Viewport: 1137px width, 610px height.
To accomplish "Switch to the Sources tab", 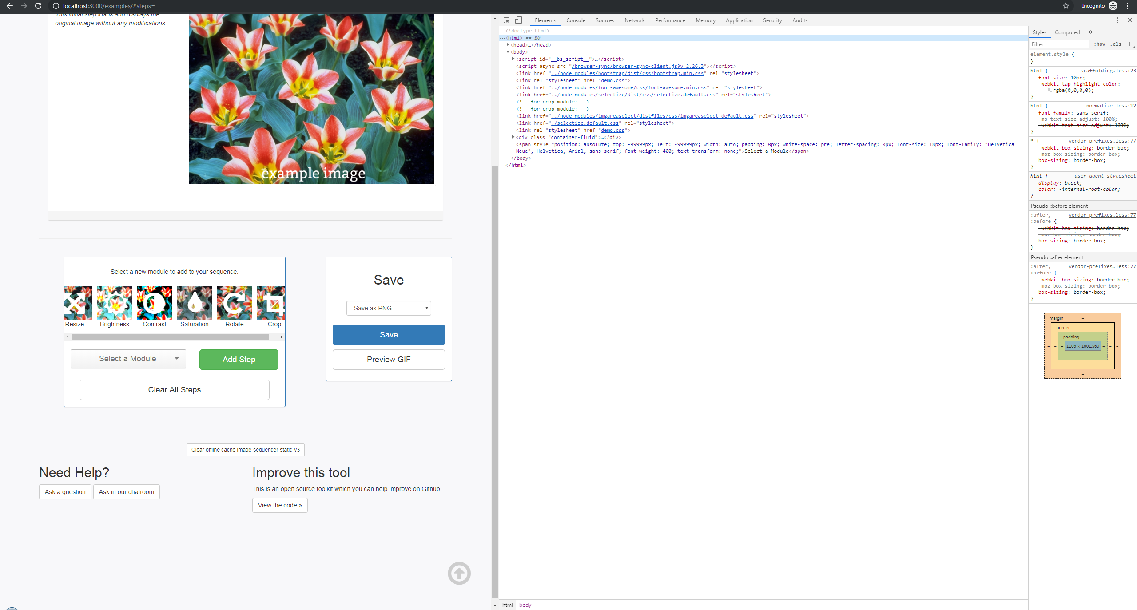I will click(x=604, y=20).
